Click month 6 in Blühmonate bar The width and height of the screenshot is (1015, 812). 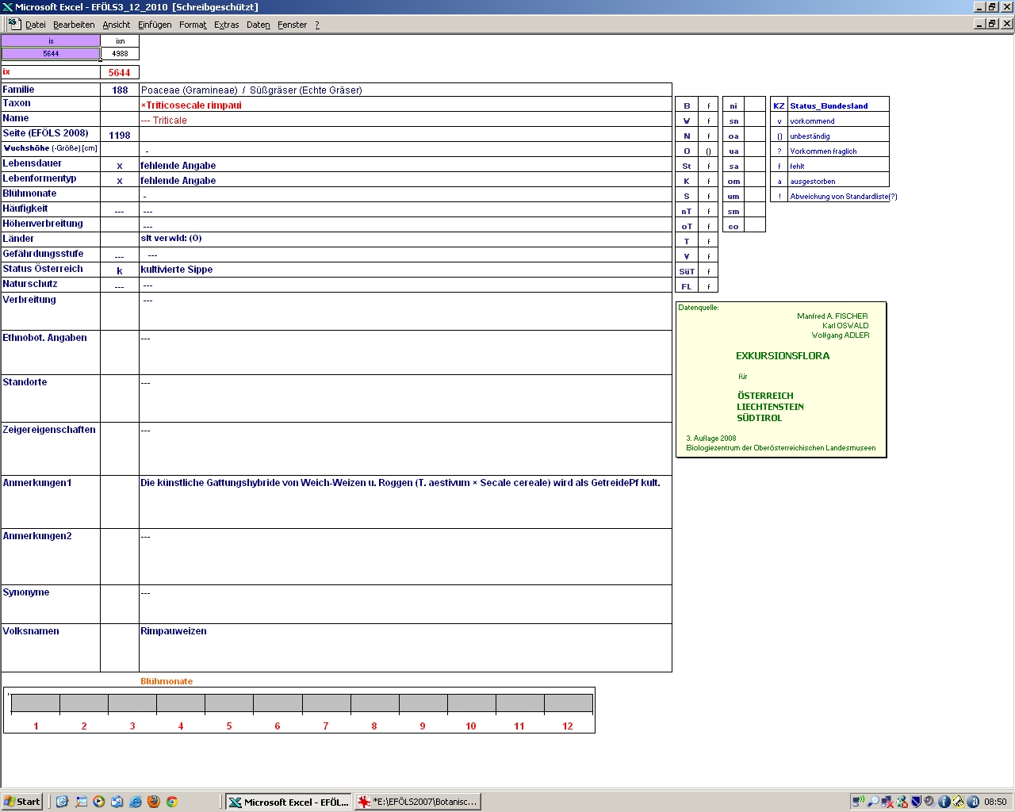tap(278, 703)
